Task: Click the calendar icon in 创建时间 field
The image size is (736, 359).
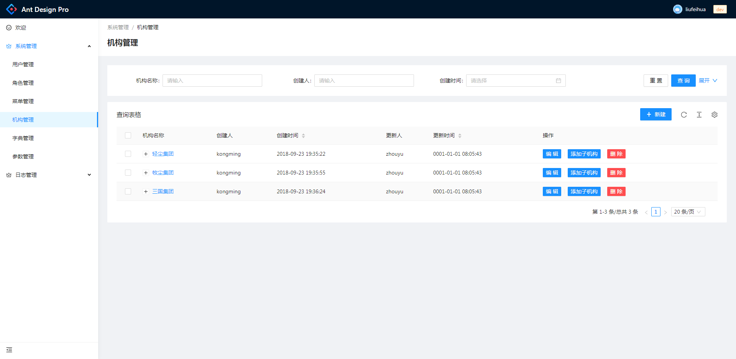Action: pos(559,81)
